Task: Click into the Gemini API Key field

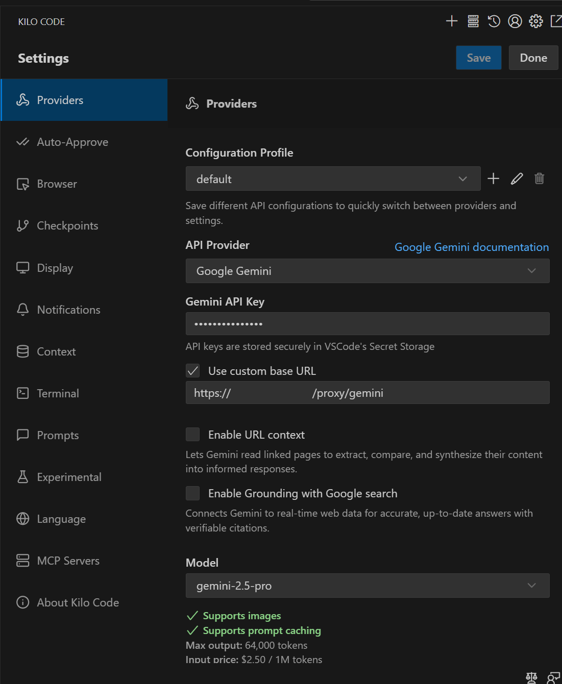Action: click(x=368, y=323)
